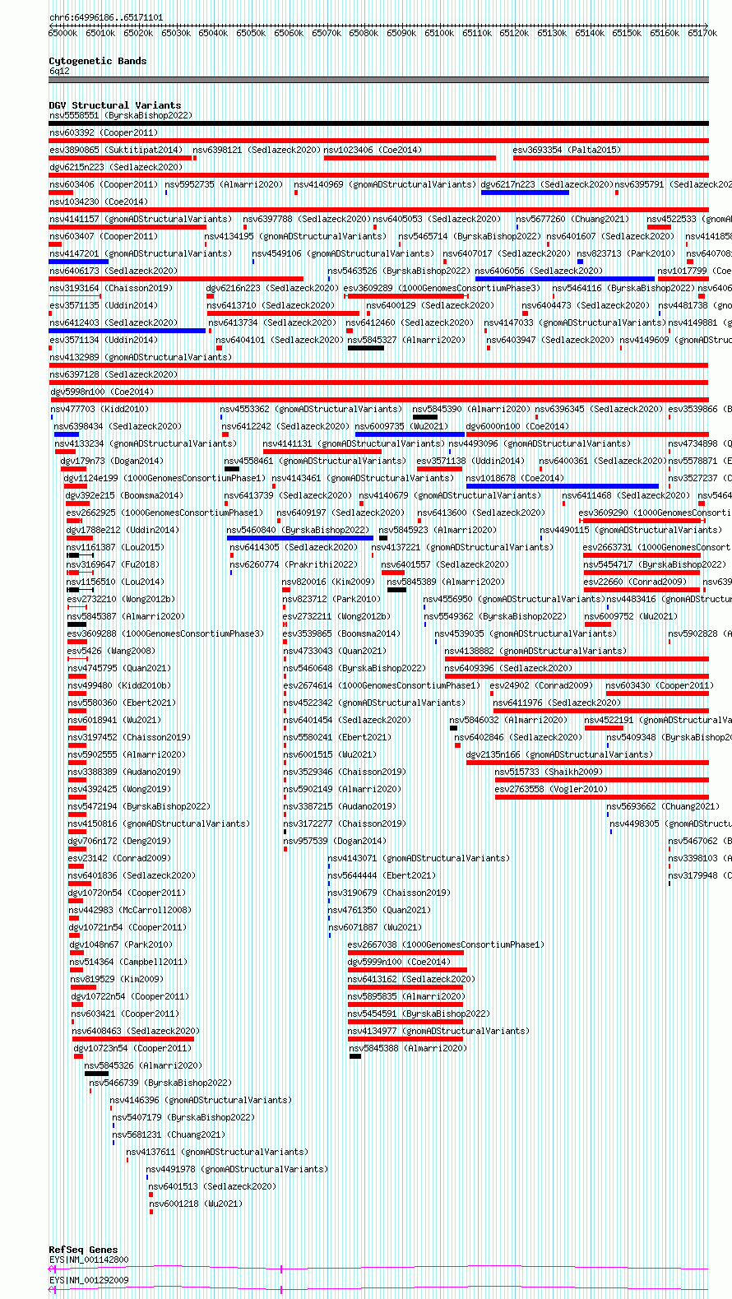Open nsv1034230 (Coe2014) variant
The width and height of the screenshot is (732, 1299).
(98, 202)
